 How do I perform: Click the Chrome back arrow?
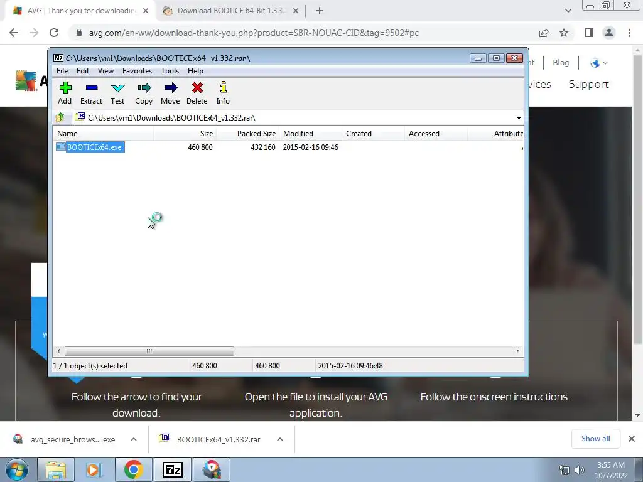pyautogui.click(x=14, y=33)
